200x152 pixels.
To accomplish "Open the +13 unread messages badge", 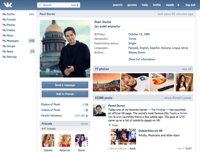I will 32,41.
